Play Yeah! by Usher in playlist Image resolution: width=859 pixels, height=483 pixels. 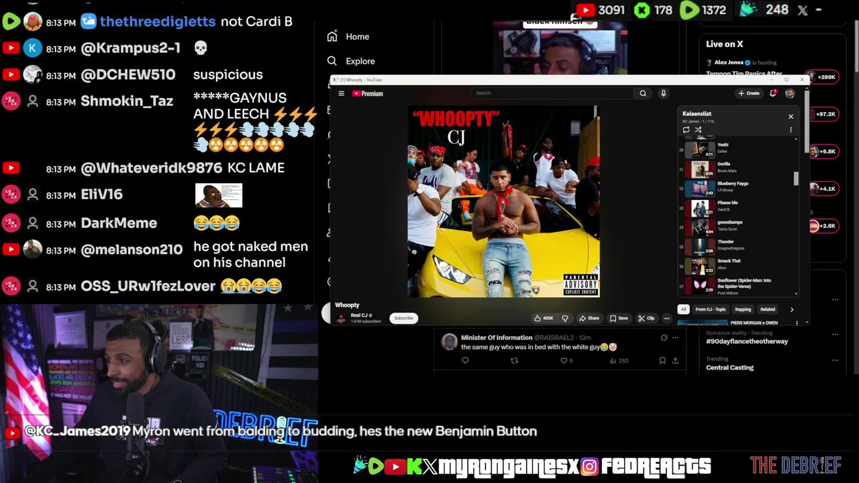coord(738,149)
